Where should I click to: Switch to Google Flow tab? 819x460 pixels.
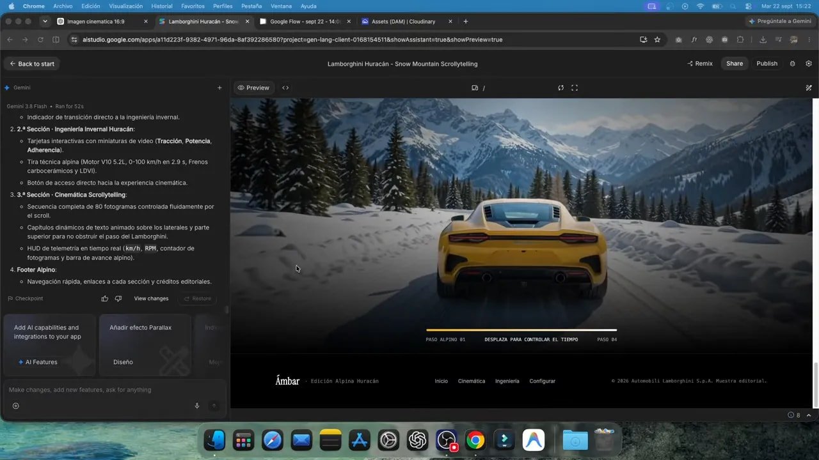tap(306, 21)
